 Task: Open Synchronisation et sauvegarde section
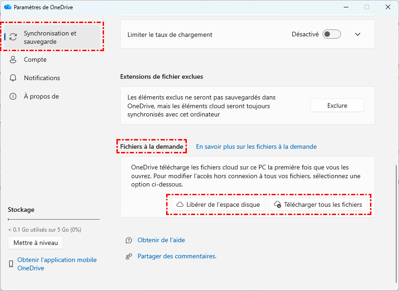[x=52, y=37]
